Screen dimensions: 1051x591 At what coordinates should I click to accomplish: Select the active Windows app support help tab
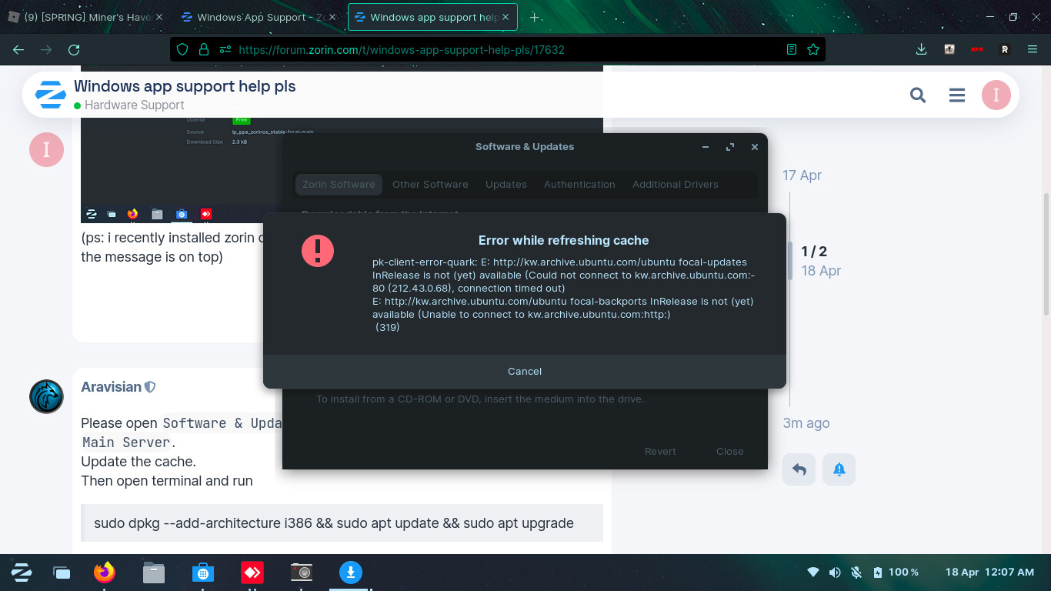click(432, 17)
